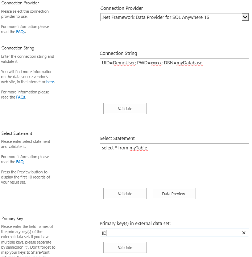Click the SQL Anywhere 16 provider combo box
The height and width of the screenshot is (257, 252).
pos(170,17)
